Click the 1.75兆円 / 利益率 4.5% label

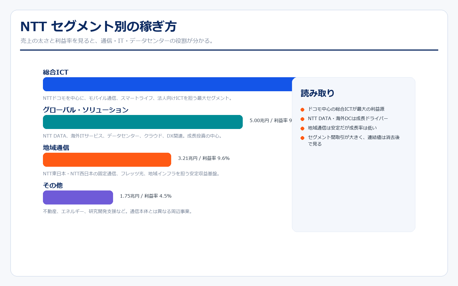tap(146, 196)
